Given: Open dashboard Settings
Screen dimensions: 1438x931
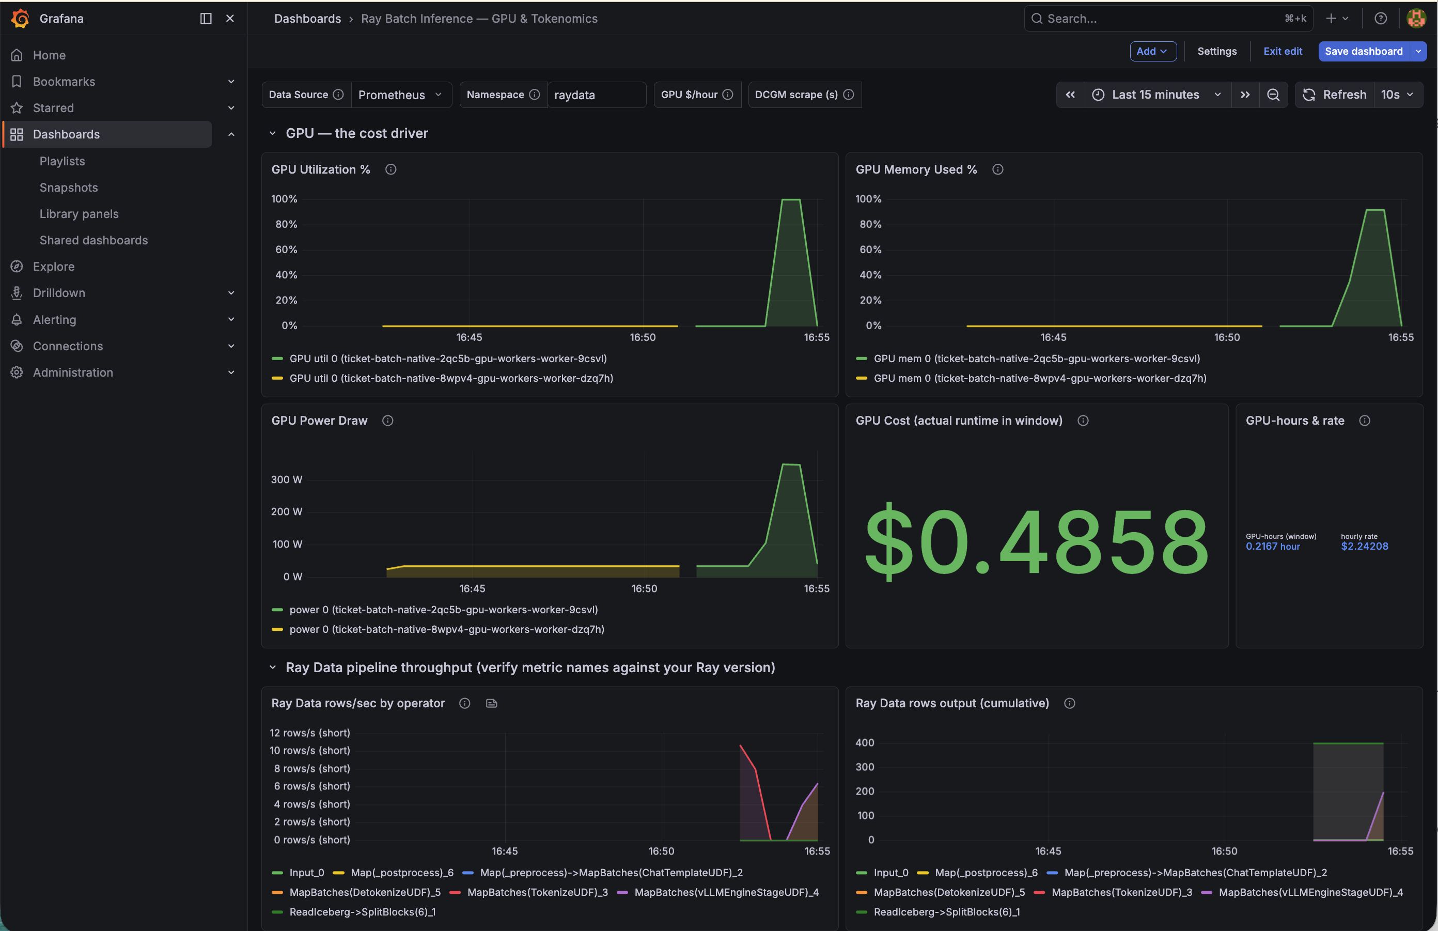Looking at the screenshot, I should click(1217, 51).
